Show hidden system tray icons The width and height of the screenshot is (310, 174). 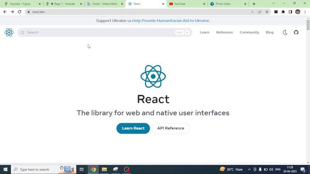249,169
